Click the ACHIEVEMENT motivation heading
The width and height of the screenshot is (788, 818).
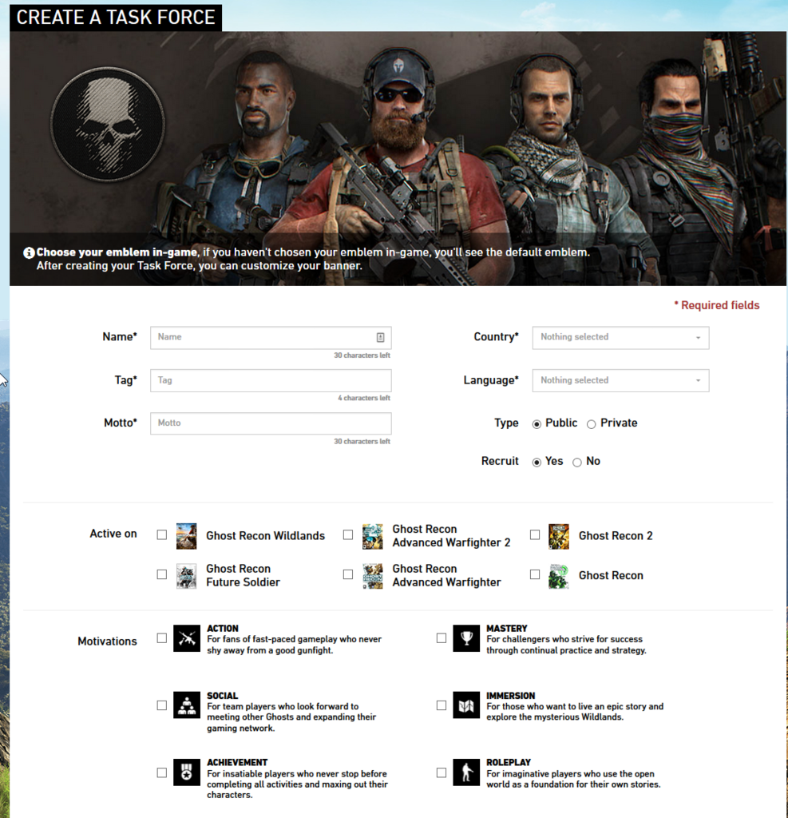(237, 763)
